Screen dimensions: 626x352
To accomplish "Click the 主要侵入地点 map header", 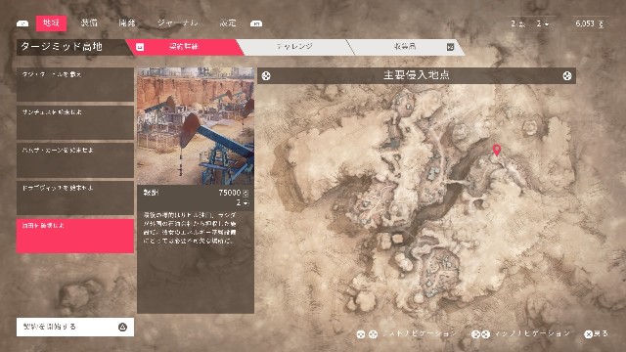I will pos(417,75).
